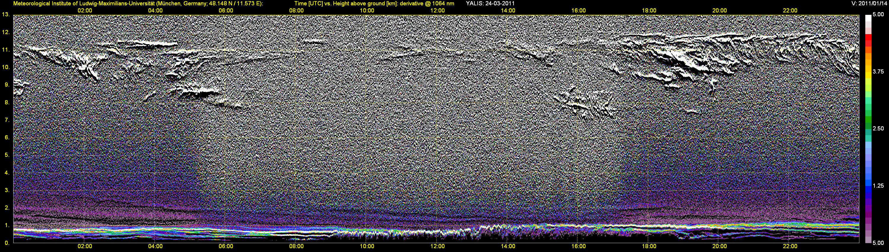Click the 14:00 label on the bottom time axis
Image resolution: width=889 pixels, height=252 pixels.
[x=508, y=246]
